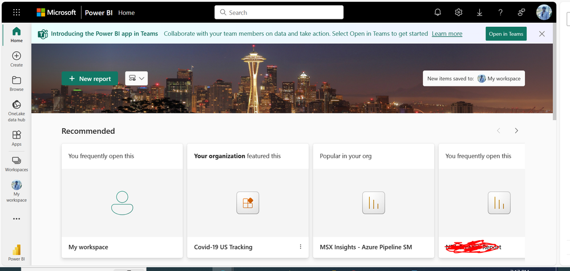Open the report icon on the redacted card

click(499, 203)
